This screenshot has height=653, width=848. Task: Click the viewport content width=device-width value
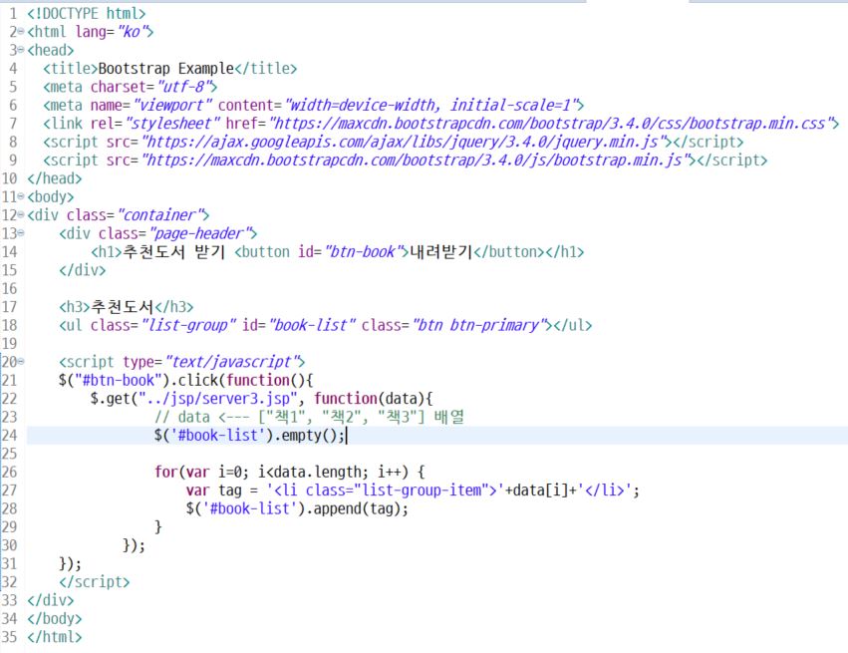pyautogui.click(x=430, y=105)
